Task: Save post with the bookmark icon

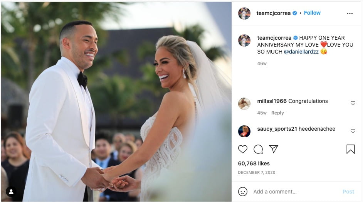Action: pyautogui.click(x=351, y=149)
